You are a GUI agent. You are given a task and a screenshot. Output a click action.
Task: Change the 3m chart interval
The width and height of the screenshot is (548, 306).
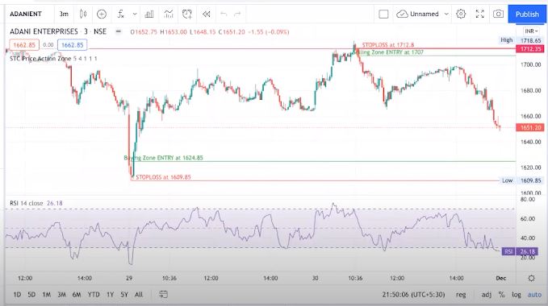point(64,14)
